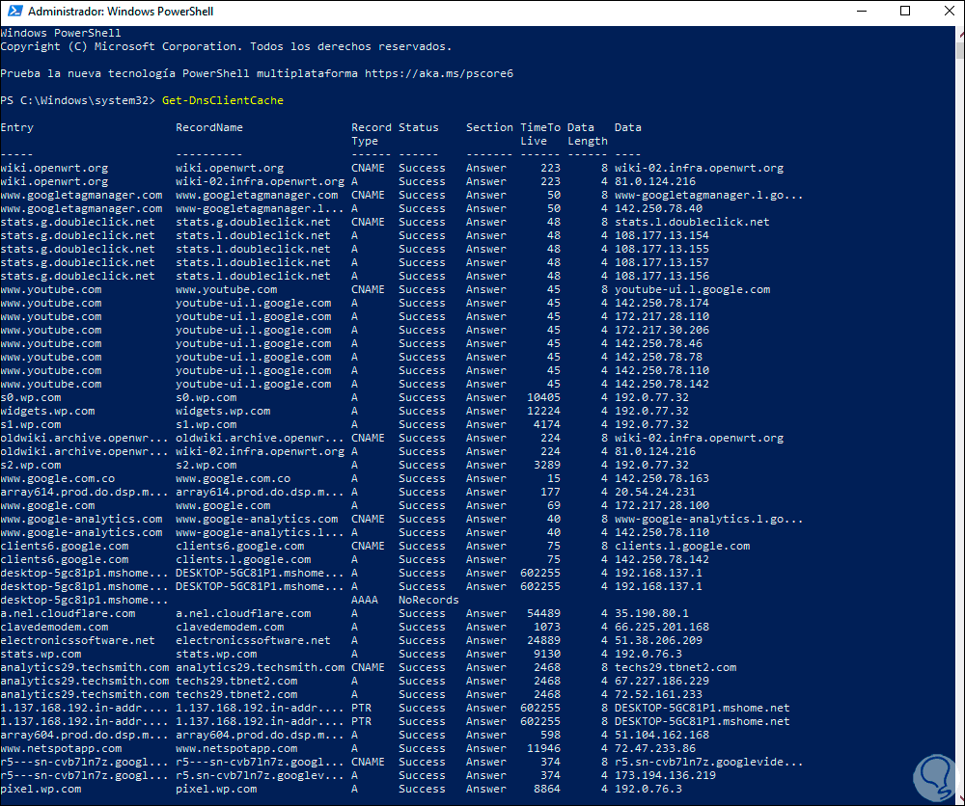Screen dimensions: 965x806
Task: Click TTL value 8864
Action: pyautogui.click(x=547, y=790)
